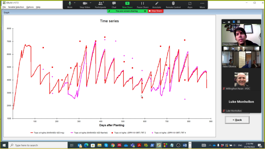Open ENG language input selector

click(240, 145)
